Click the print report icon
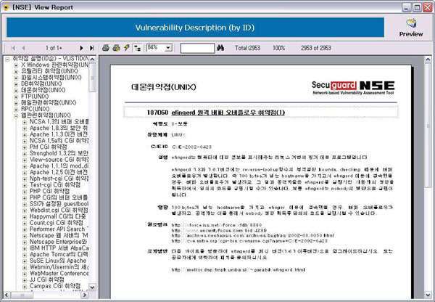The image size is (435, 302). tap(106, 47)
